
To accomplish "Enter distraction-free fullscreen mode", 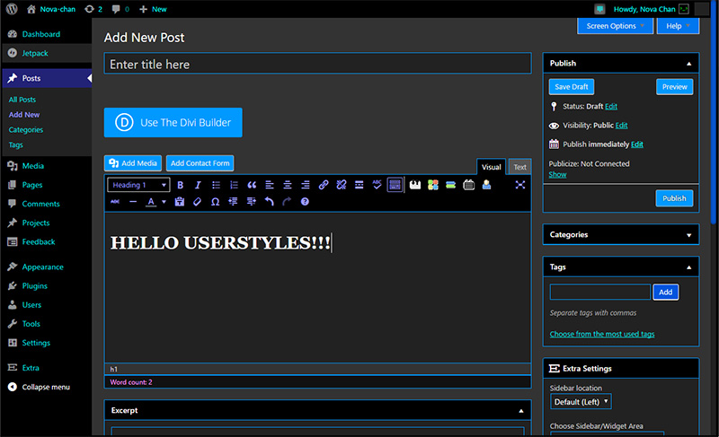I will point(520,185).
